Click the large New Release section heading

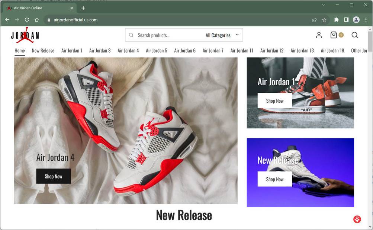184,215
